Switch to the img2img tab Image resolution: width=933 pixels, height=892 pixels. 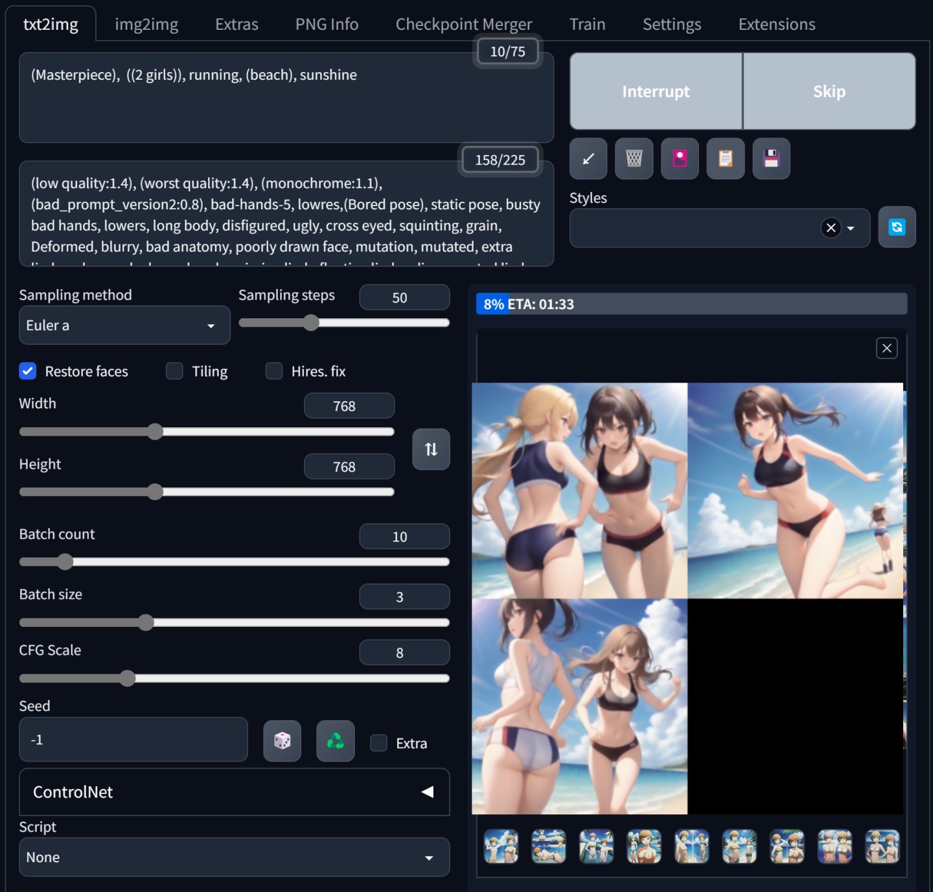(x=146, y=25)
